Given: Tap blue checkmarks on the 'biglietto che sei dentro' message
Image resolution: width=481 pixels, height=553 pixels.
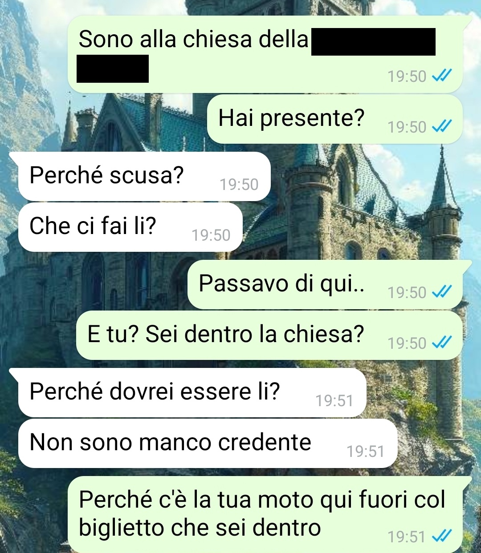Looking at the screenshot, I should click(x=442, y=537).
